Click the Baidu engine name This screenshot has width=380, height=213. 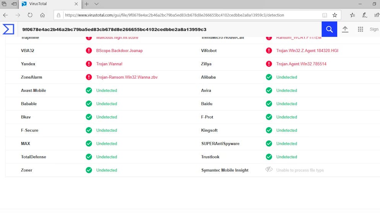coord(207,104)
